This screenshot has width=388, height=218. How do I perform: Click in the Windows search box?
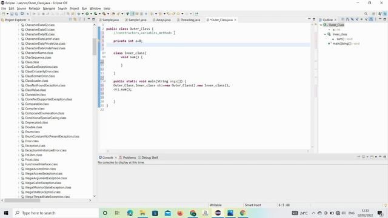[x=55, y=213]
